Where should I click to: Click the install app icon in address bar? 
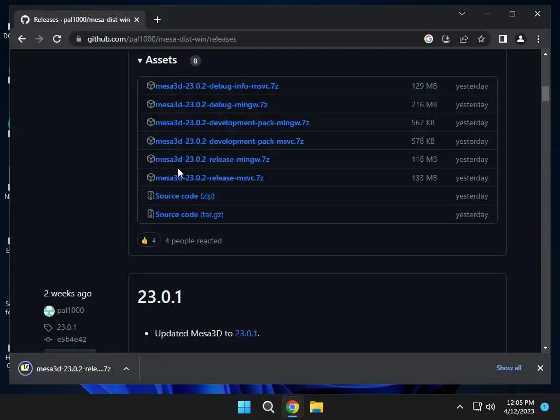pyautogui.click(x=446, y=39)
